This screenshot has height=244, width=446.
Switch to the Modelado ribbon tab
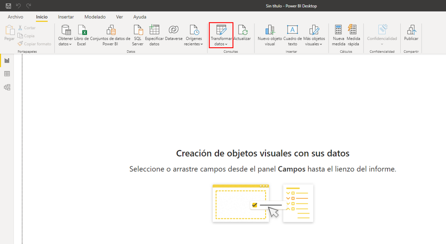[x=95, y=17]
